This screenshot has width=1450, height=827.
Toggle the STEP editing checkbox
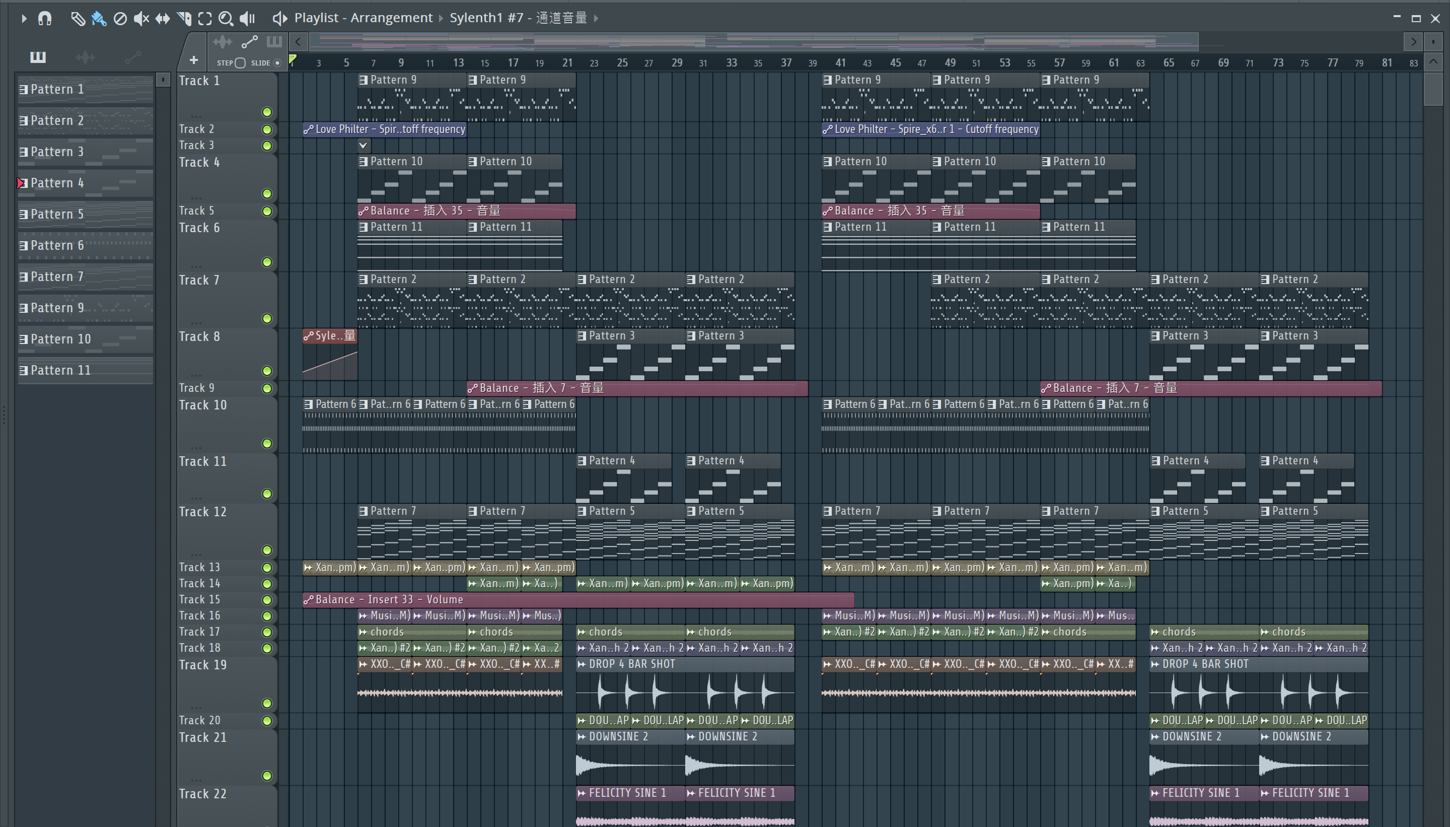pyautogui.click(x=240, y=63)
